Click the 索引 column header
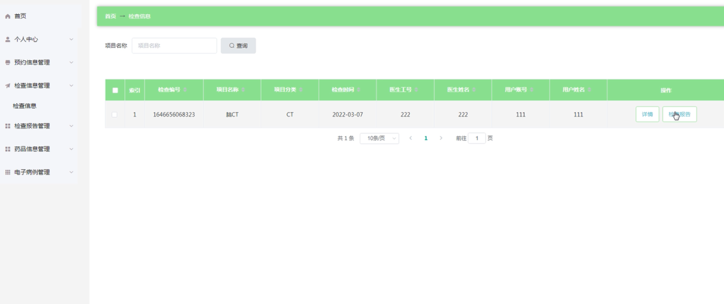The width and height of the screenshot is (724, 304). coord(134,90)
